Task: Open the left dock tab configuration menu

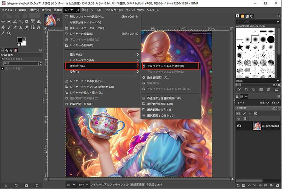Action: 41,50
